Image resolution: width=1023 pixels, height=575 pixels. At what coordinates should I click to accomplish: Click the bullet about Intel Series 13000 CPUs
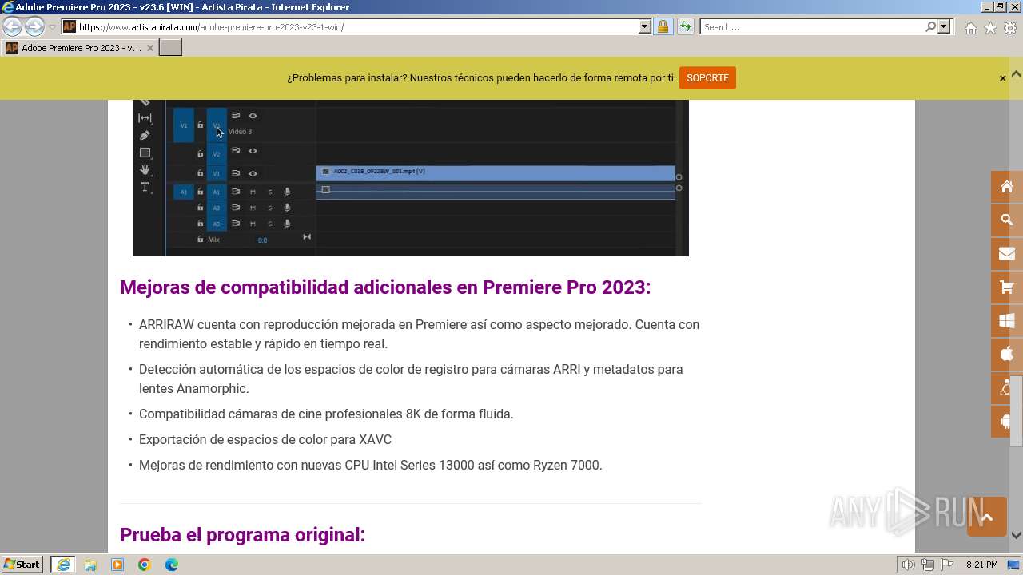click(x=371, y=465)
